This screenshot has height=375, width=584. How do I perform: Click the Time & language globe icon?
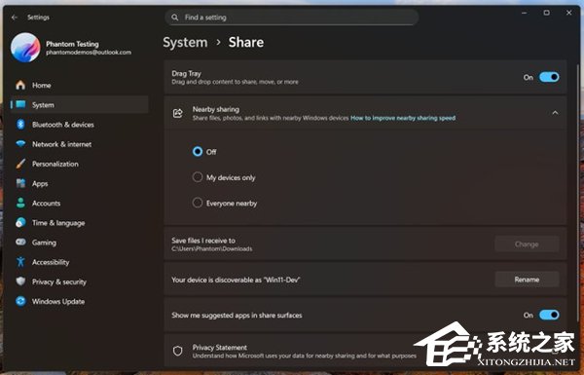[x=20, y=223]
